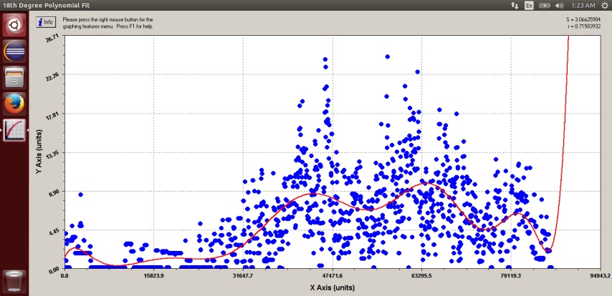Open the system gear session menu
612x296 pixels.
point(604,5)
